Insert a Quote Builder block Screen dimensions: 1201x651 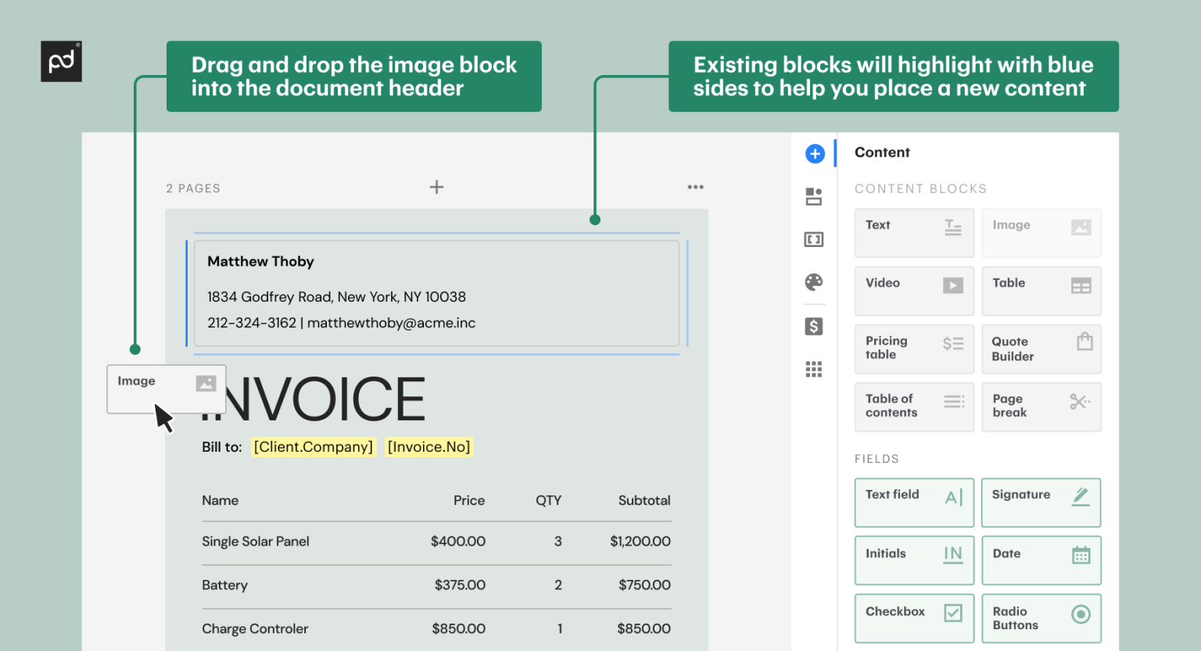[1041, 349]
